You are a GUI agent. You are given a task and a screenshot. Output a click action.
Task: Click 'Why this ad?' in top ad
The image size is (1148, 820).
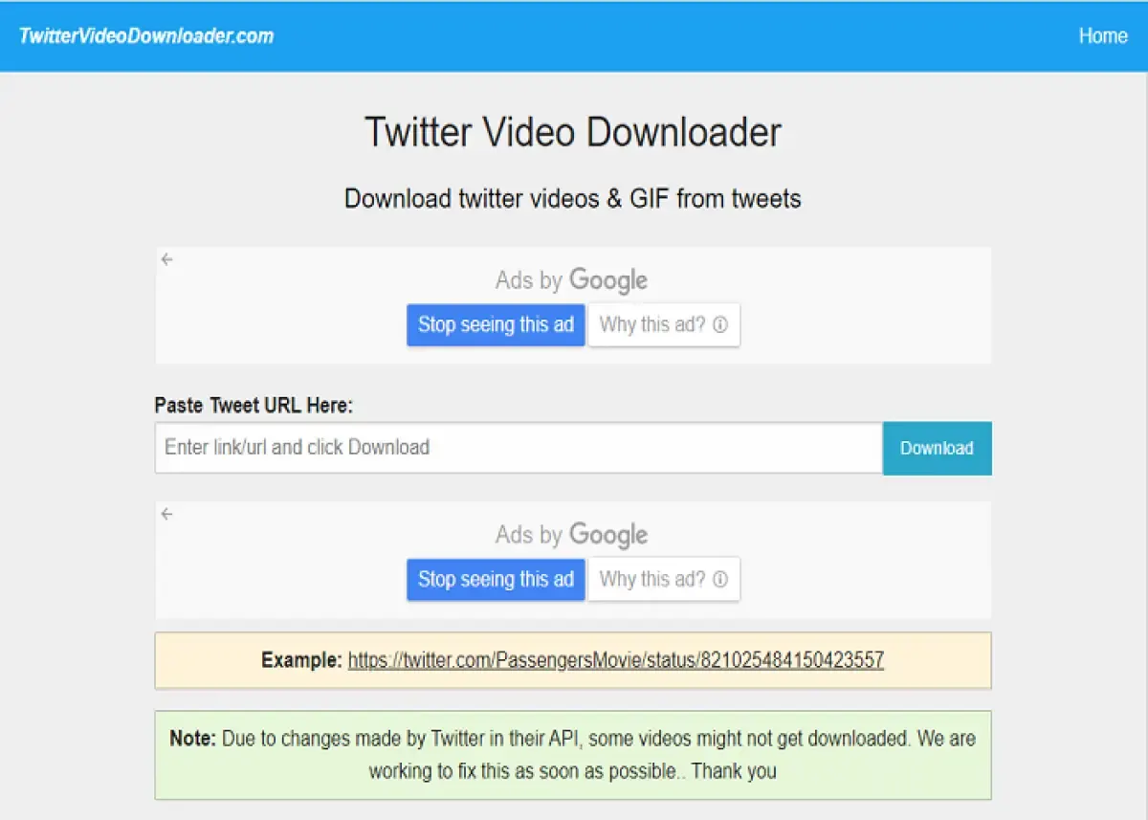point(664,325)
